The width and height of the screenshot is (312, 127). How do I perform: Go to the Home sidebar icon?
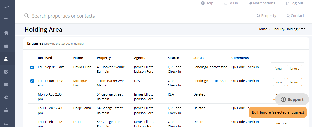pyautogui.click(x=6, y=33)
